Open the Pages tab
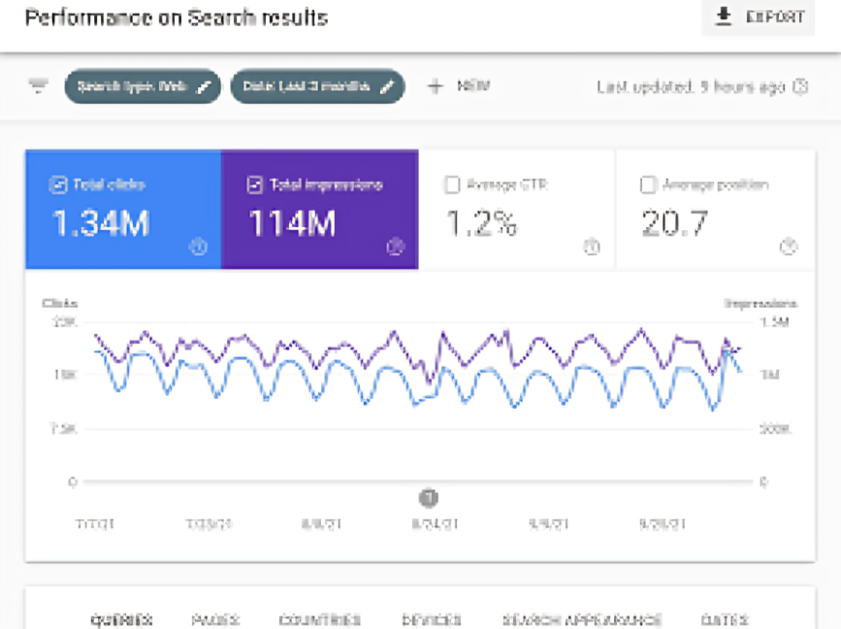The image size is (841, 629). (215, 619)
